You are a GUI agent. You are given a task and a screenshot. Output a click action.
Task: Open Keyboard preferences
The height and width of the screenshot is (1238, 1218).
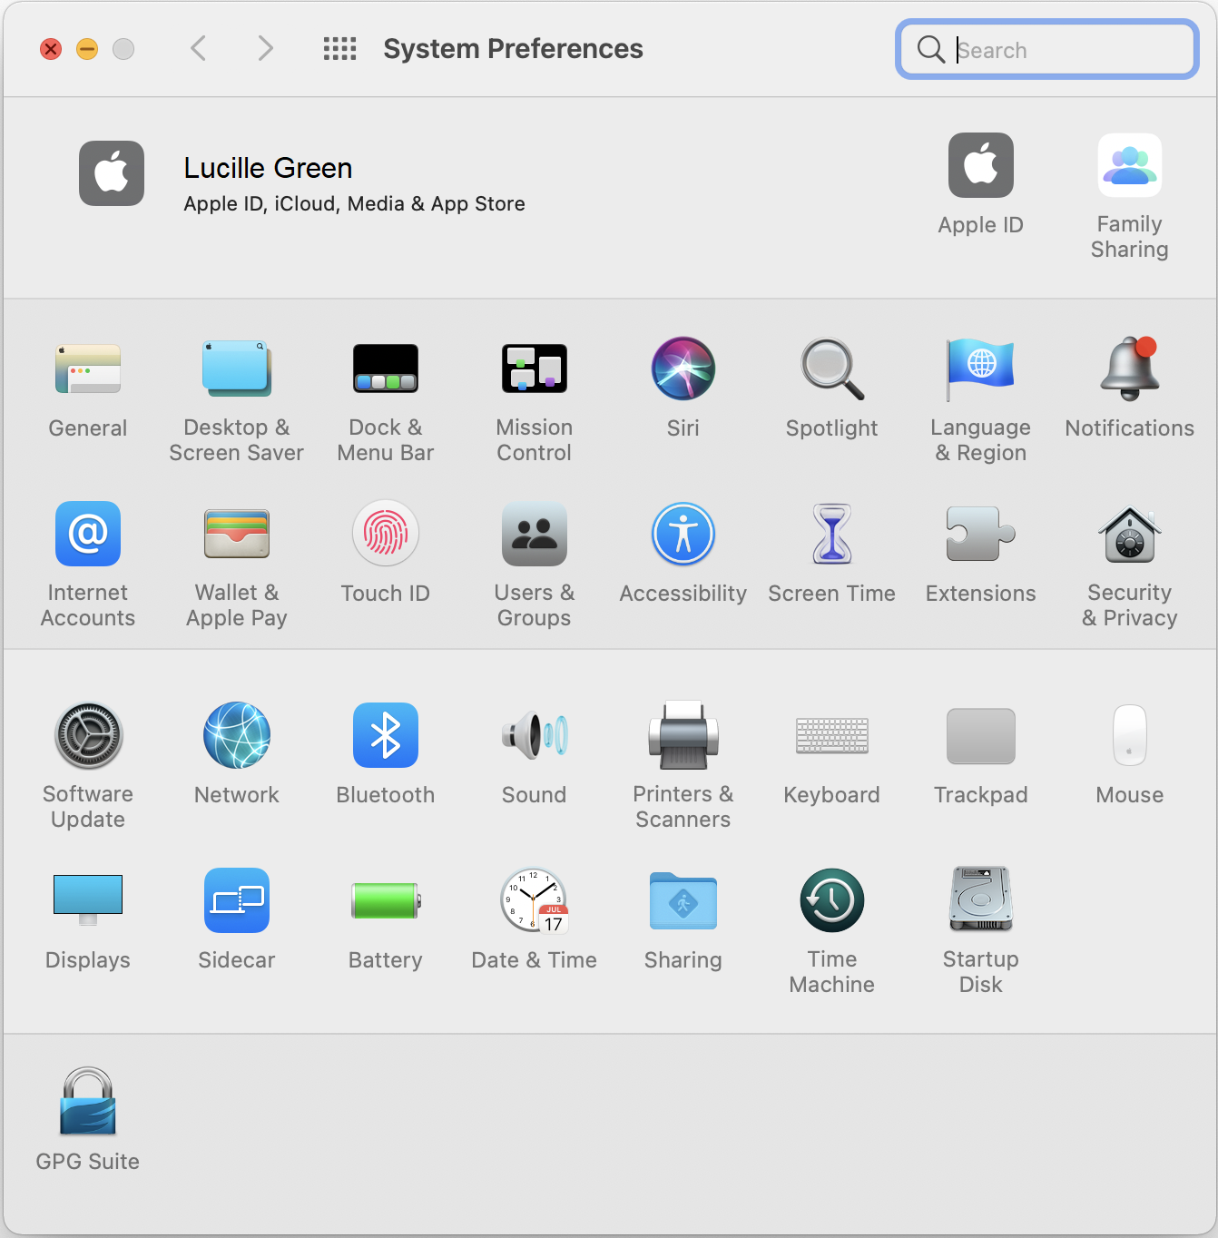pyautogui.click(x=832, y=735)
